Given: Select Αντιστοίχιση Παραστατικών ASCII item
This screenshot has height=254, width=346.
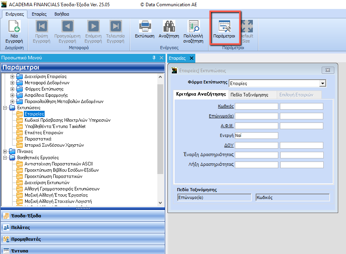Looking at the screenshot, I should [58, 164].
